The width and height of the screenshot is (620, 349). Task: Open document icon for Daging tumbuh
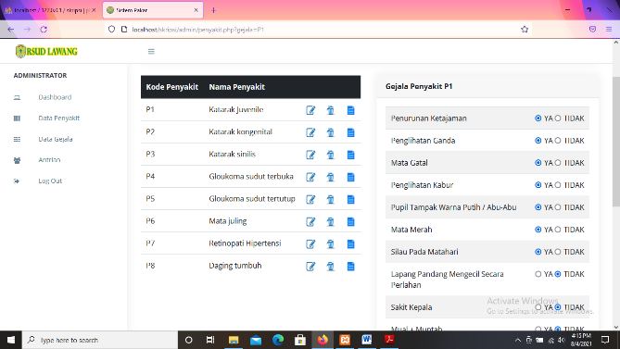[350, 267]
